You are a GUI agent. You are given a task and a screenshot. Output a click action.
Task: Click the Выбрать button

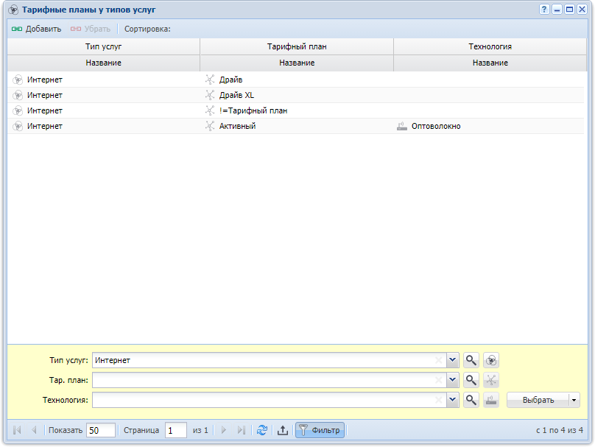click(x=538, y=400)
